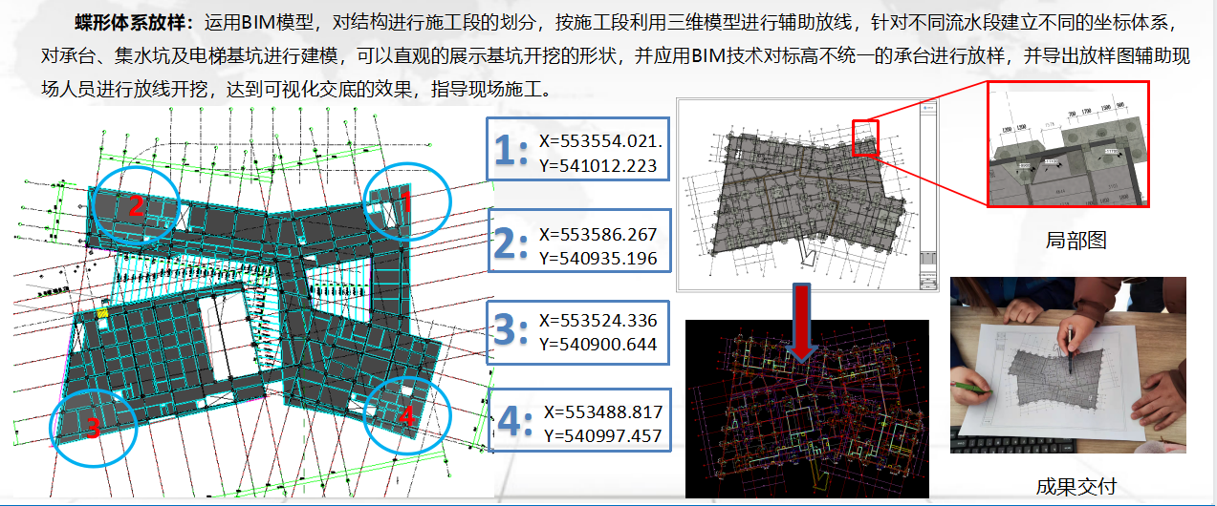Click the large blue number 1 label
1217x506 pixels.
[510, 151]
